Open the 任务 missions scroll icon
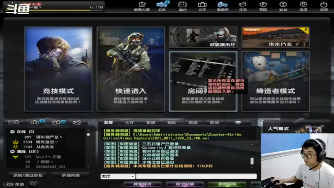Image resolution: width=334 pixels, height=188 pixels. click(x=243, y=6)
